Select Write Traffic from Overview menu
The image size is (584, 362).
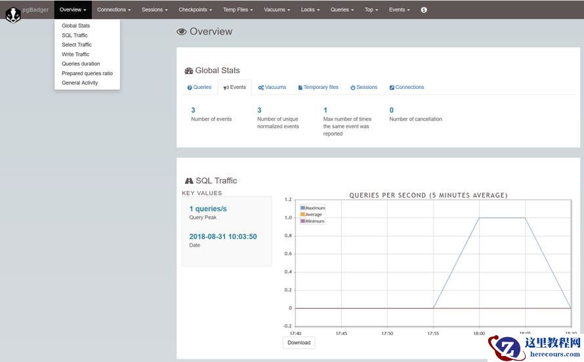coord(75,54)
